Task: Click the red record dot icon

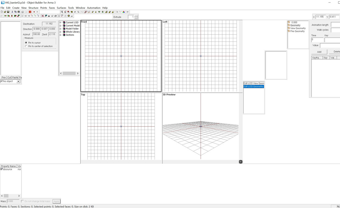Action: (x=34, y=12)
